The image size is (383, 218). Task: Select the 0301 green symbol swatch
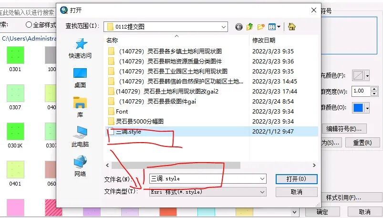[15, 55]
